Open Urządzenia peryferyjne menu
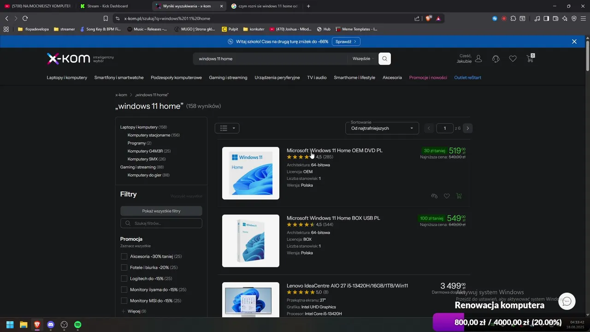 [277, 77]
